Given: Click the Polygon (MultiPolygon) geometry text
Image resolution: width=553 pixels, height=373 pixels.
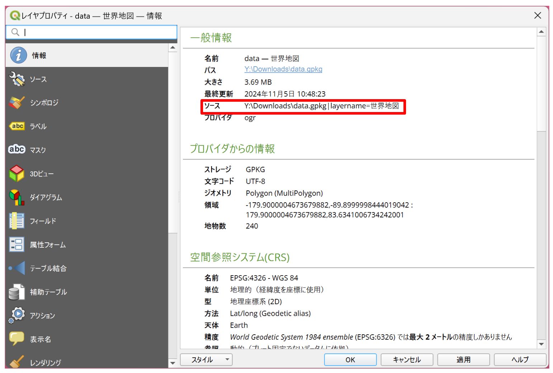Looking at the screenshot, I should coord(284,193).
